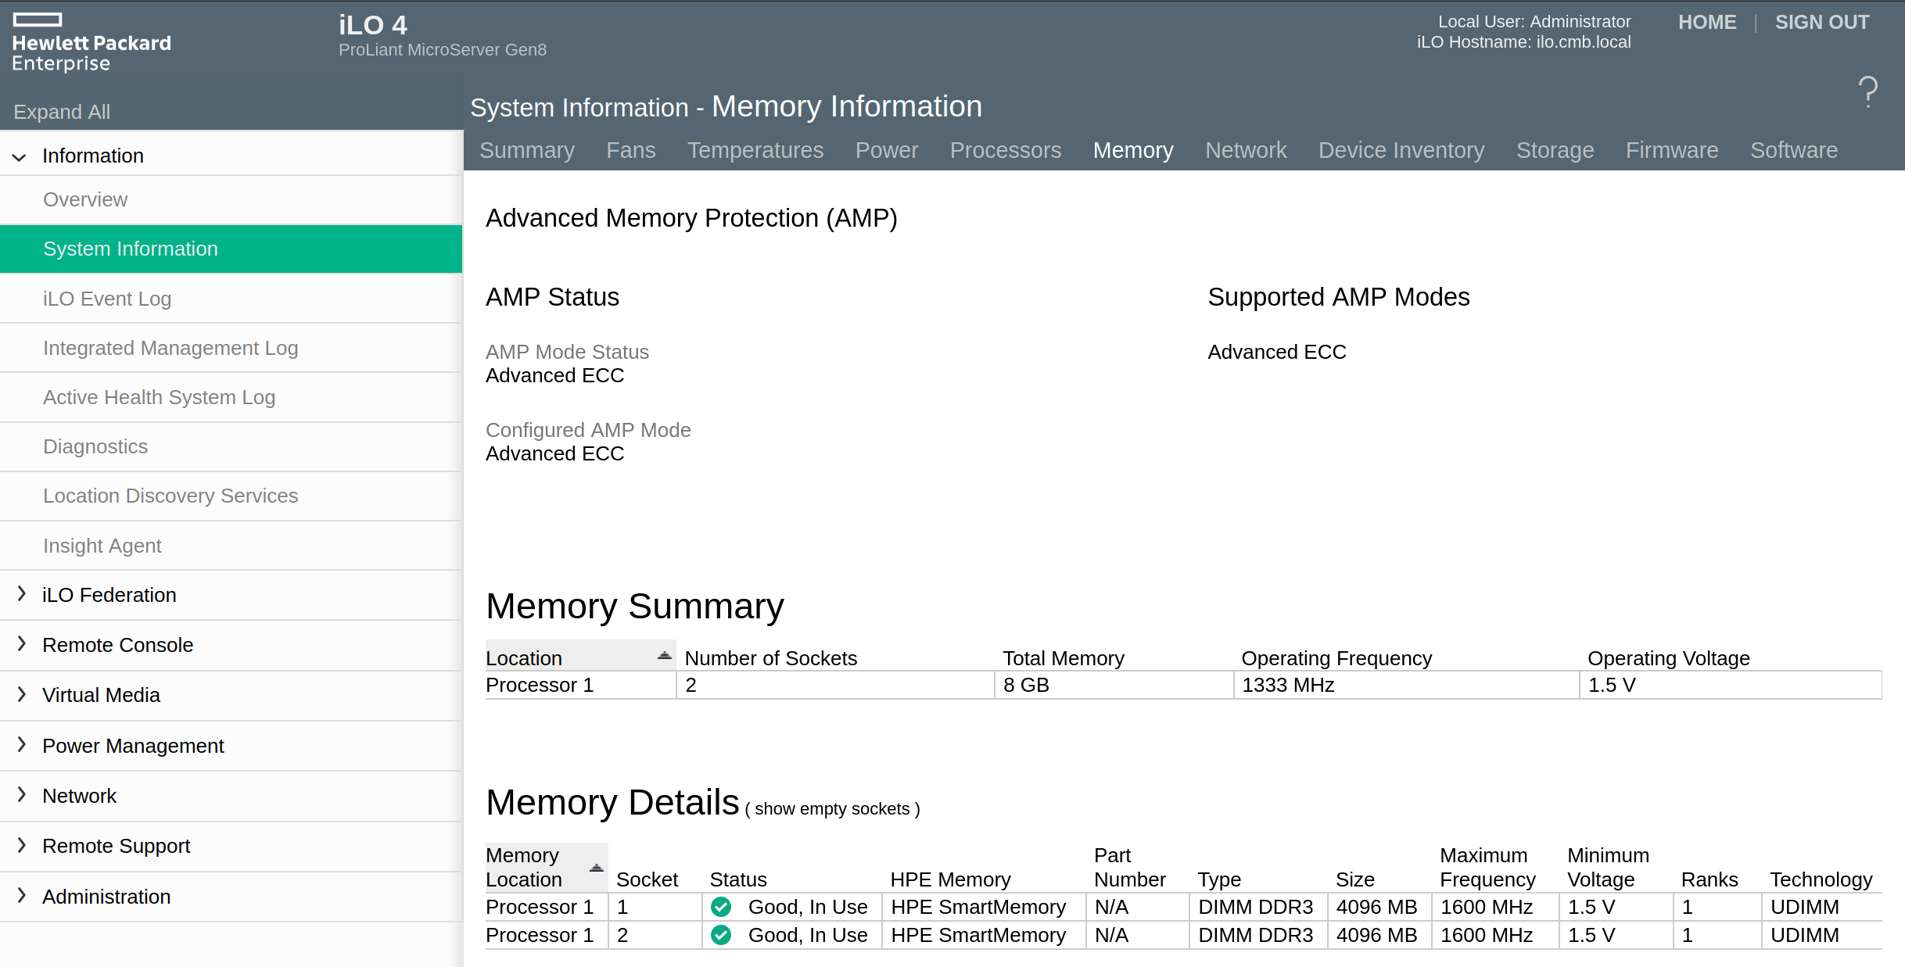The height and width of the screenshot is (967, 1905).
Task: Sort Memory Summary by Location arrow
Action: pyautogui.click(x=664, y=657)
